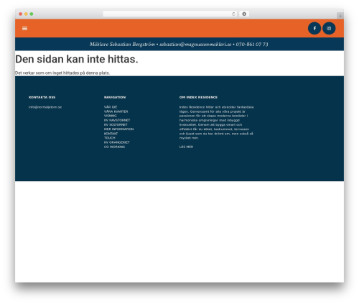Click the OM INDEX RESIDENCE heading
The image size is (359, 304).
[x=198, y=97]
